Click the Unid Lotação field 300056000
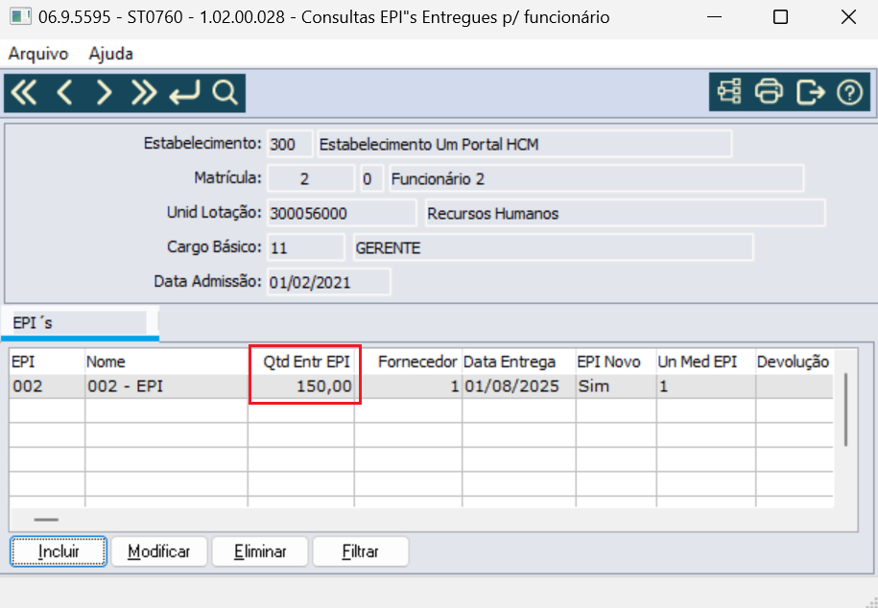Viewport: 878px width, 608px height. point(342,213)
